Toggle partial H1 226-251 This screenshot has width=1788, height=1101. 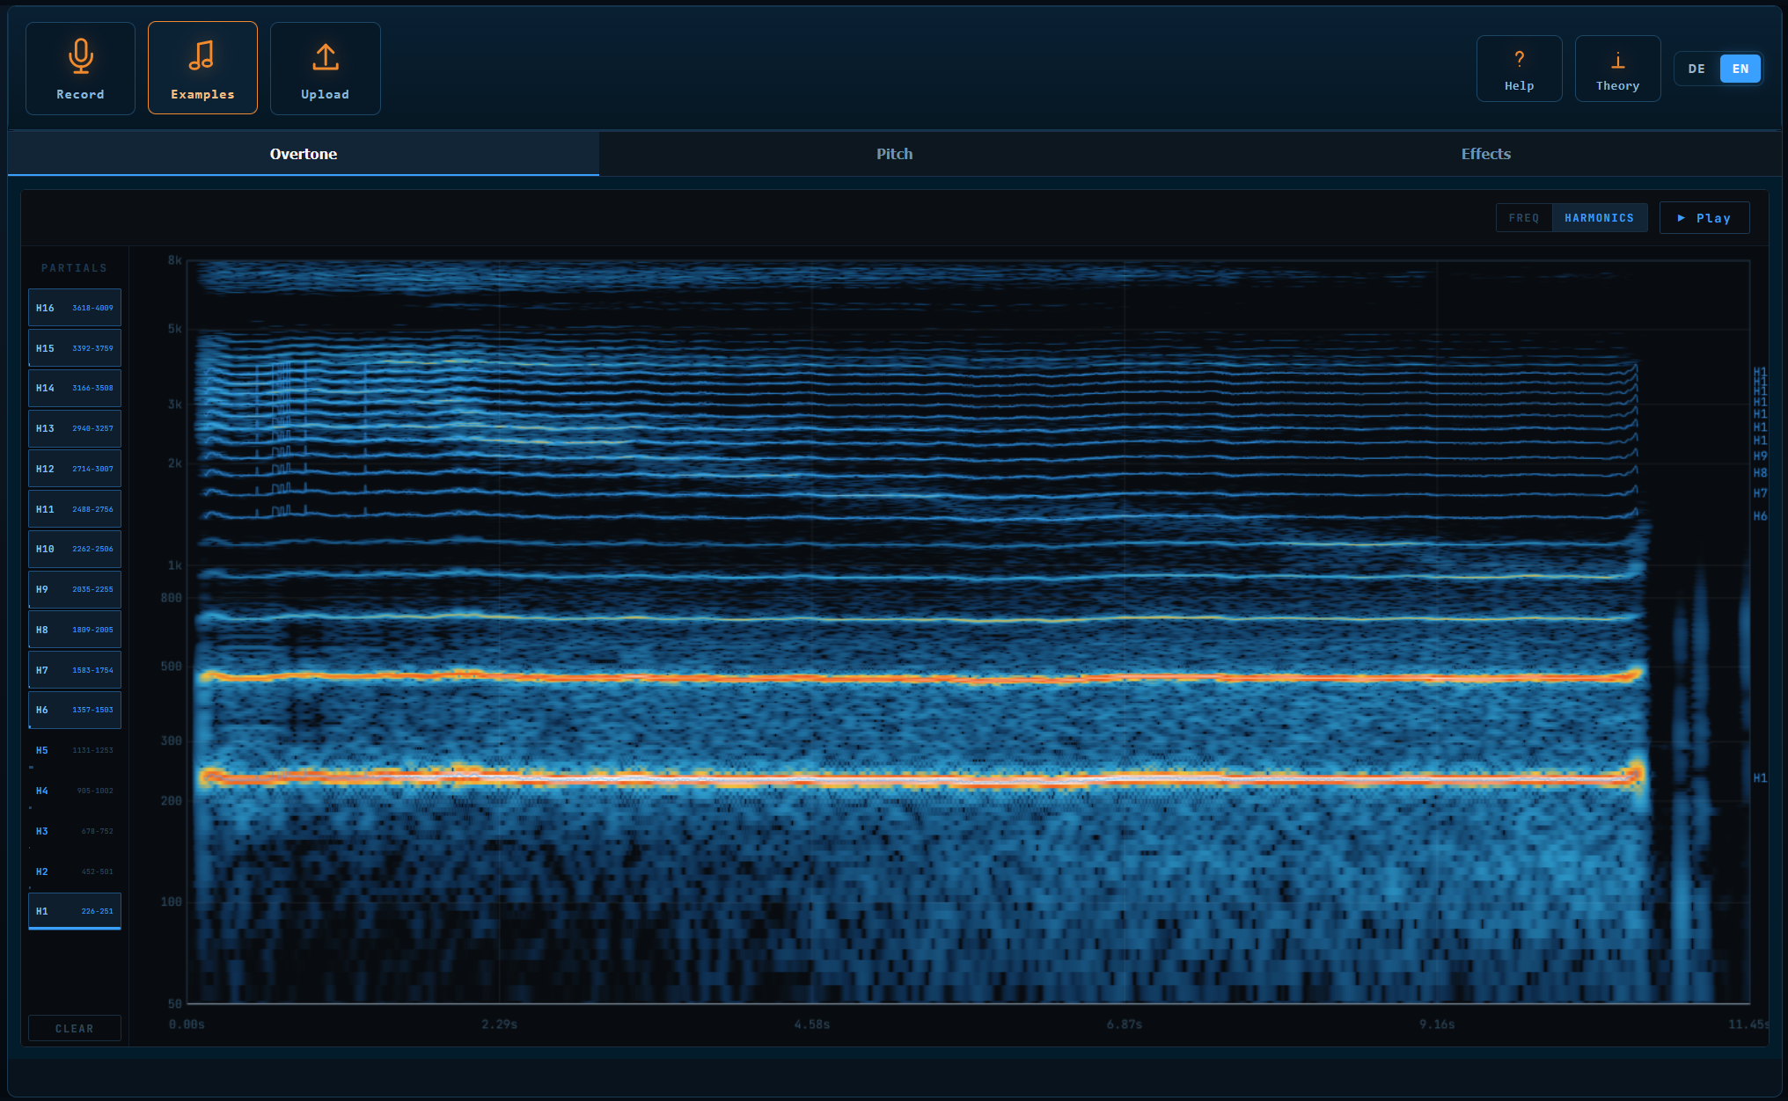(75, 911)
